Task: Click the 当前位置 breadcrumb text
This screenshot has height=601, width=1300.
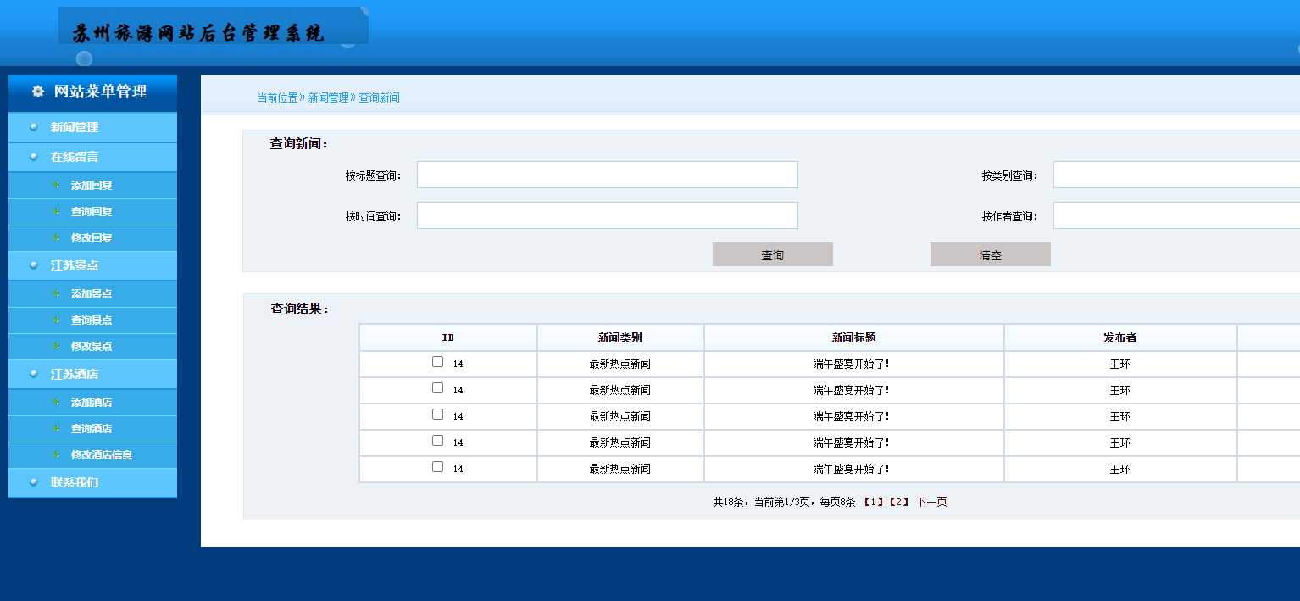Action: [278, 97]
